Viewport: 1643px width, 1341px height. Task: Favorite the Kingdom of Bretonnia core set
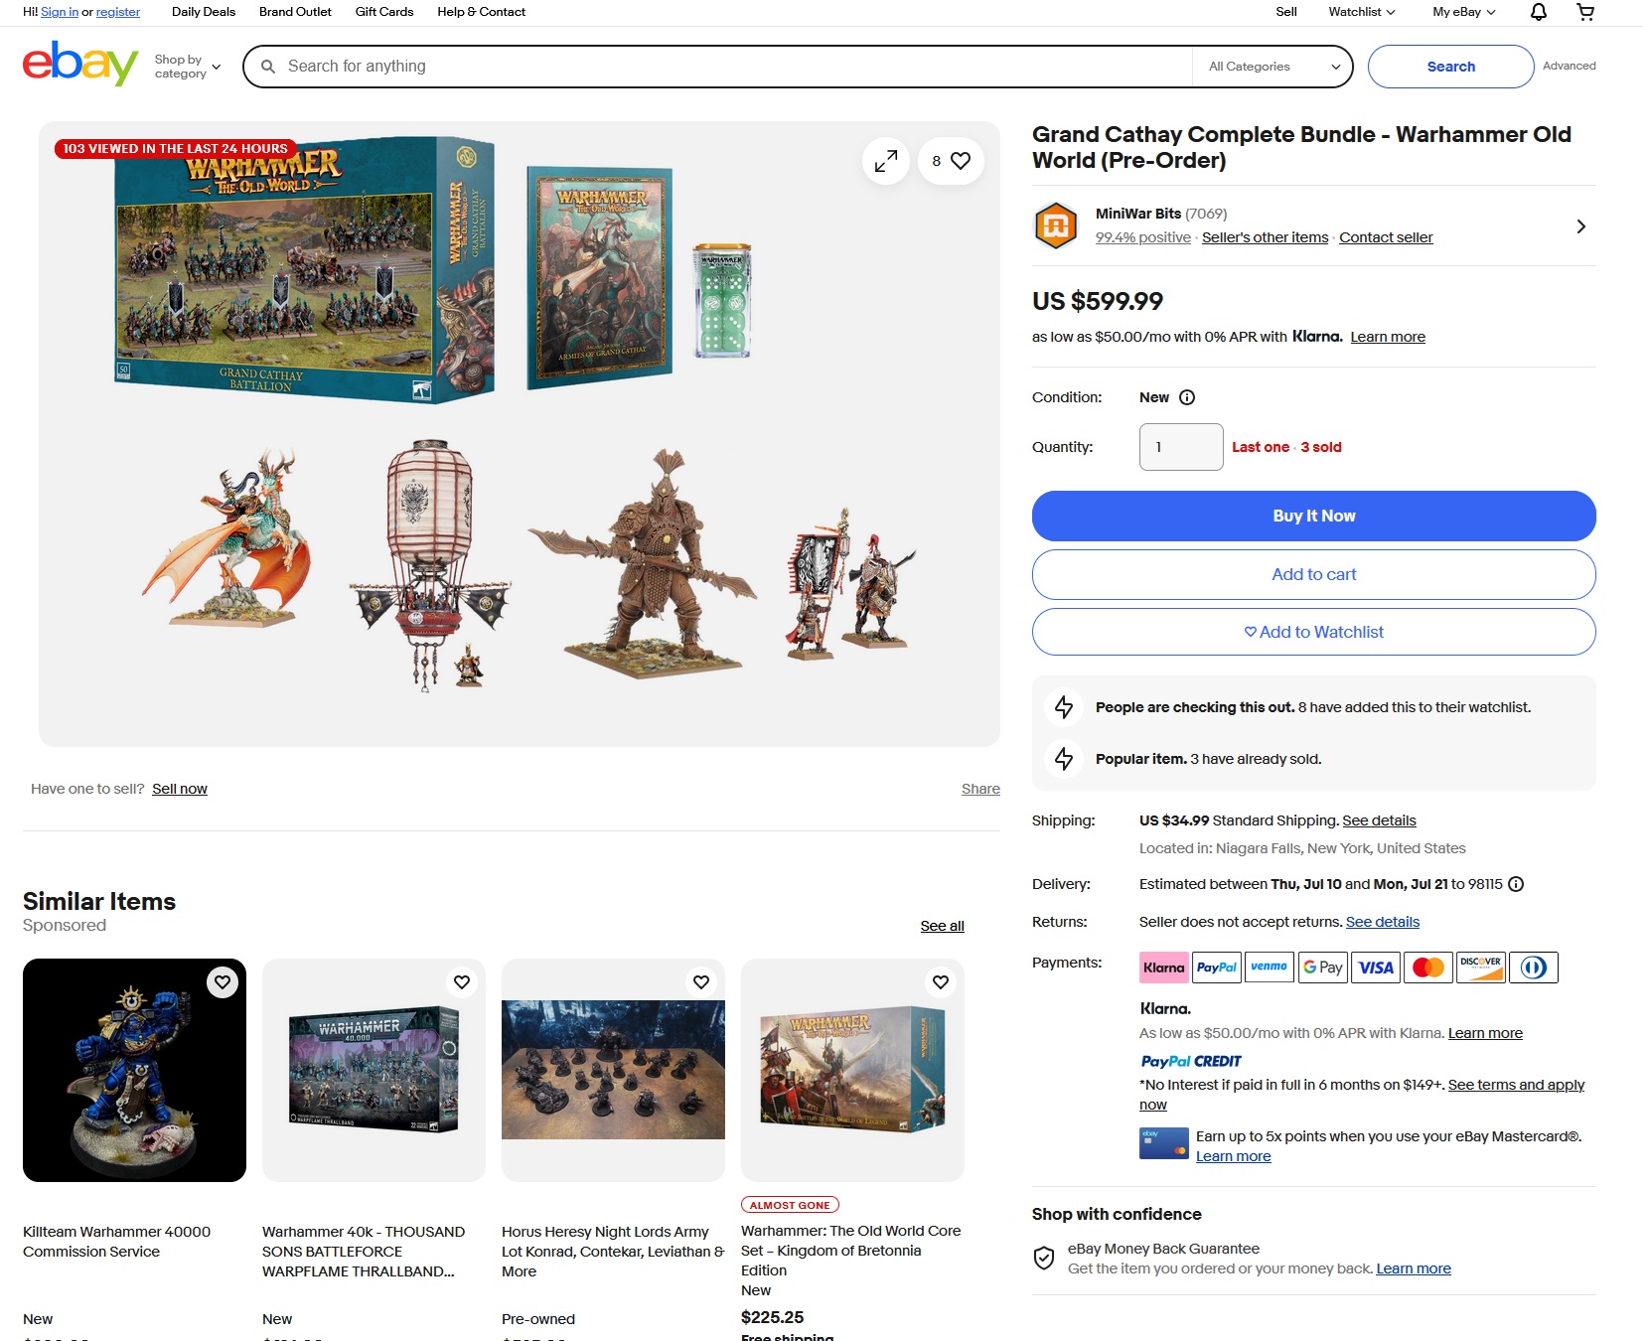[941, 982]
